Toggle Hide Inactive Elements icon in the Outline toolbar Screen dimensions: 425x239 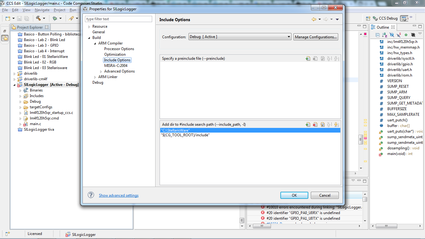pos(413,35)
